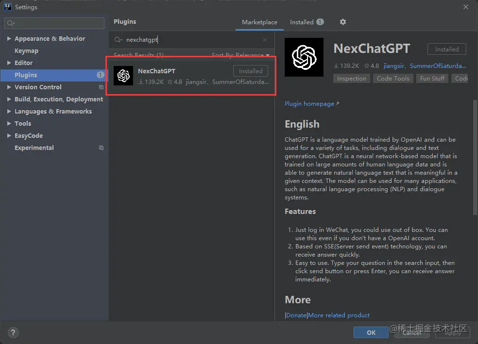
Task: Click the Code Tools tag
Action: click(393, 79)
